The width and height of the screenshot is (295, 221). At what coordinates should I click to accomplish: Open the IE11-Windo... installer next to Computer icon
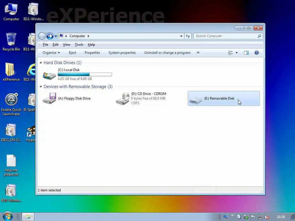pos(33,12)
